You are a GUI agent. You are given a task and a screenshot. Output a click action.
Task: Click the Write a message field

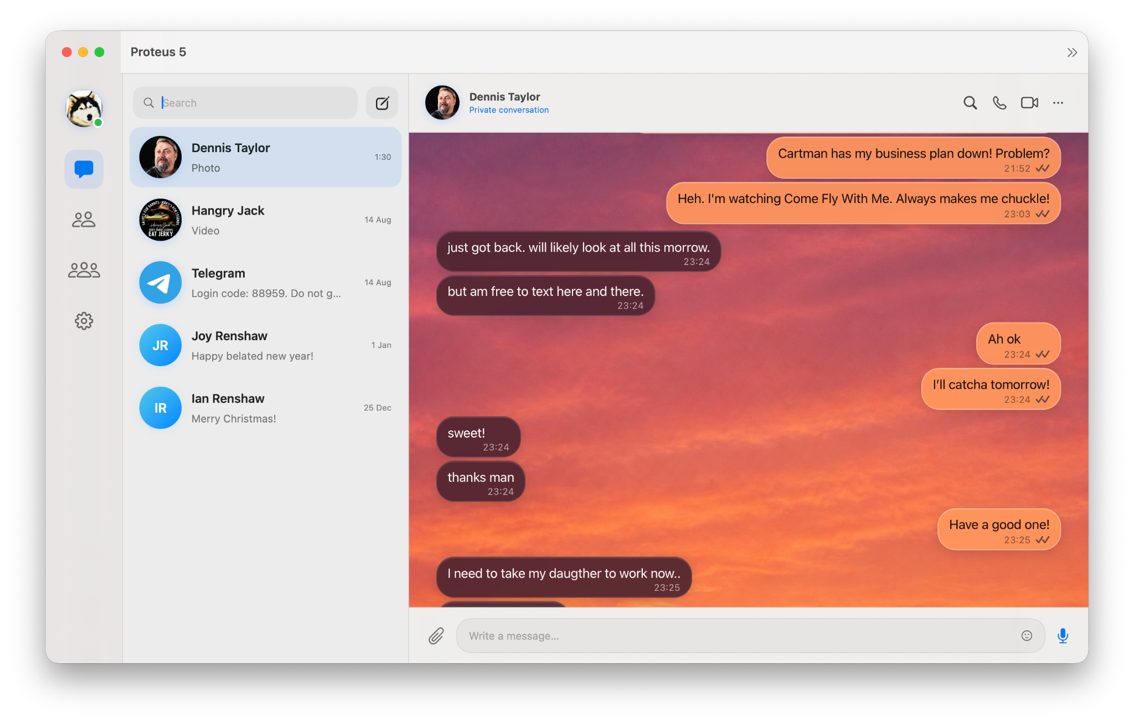click(750, 636)
